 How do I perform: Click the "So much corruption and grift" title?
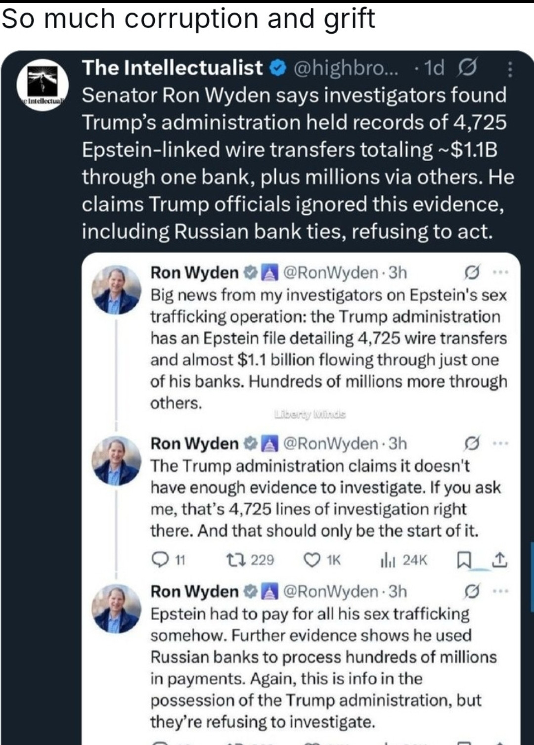pyautogui.click(x=188, y=19)
